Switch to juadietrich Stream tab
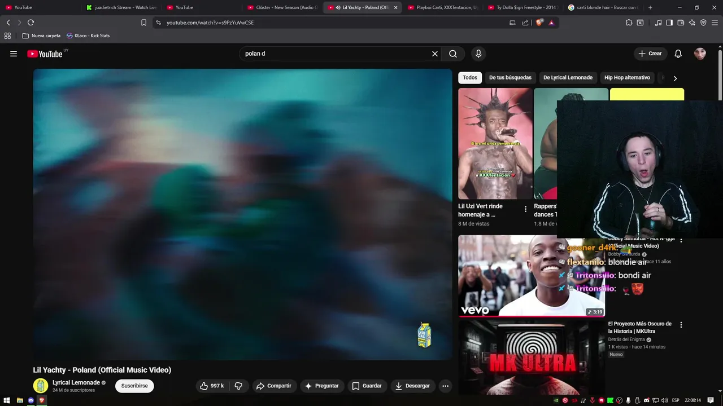This screenshot has height=406, width=723. tap(120, 7)
